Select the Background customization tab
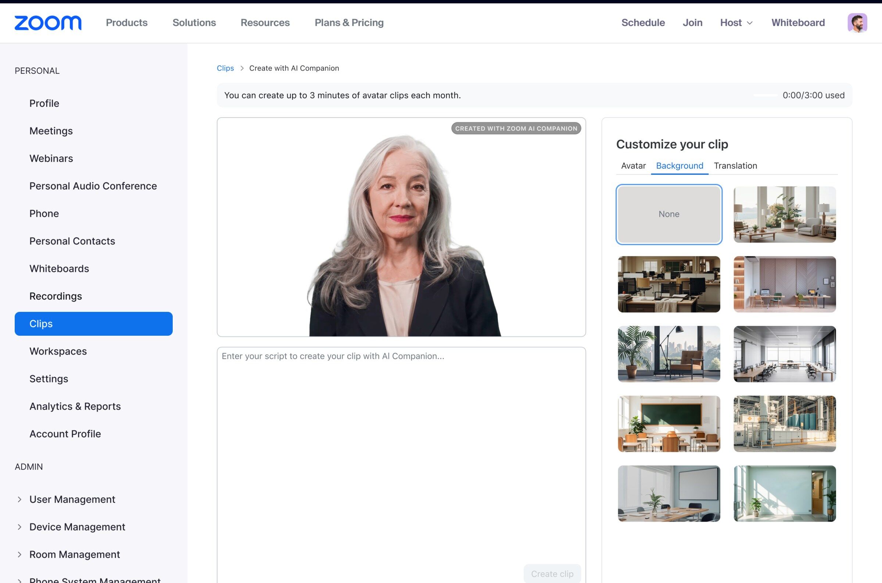This screenshot has width=882, height=583. 680,166
